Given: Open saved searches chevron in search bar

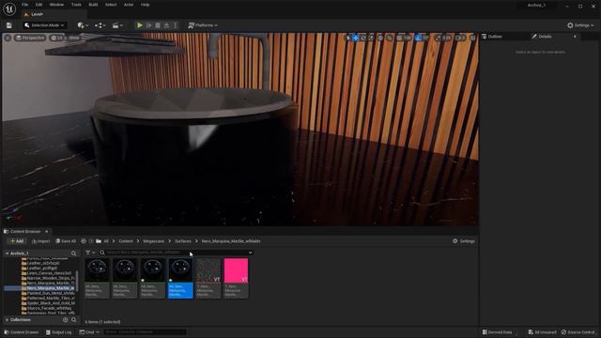Looking at the screenshot, I should click(251, 253).
